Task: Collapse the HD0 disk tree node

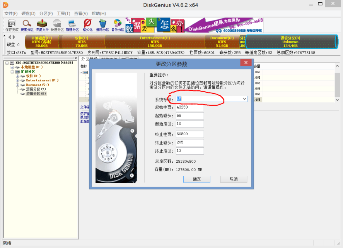Action: (7, 63)
